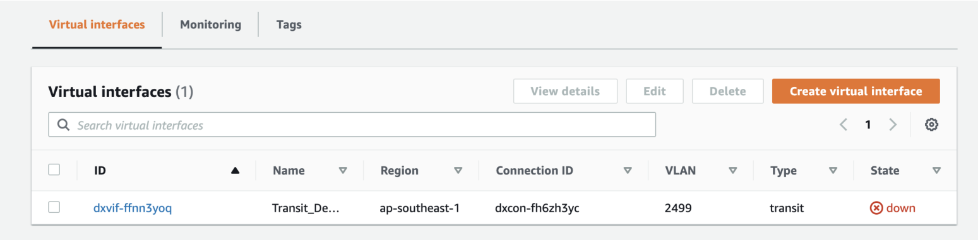Switch to the Tags tab

point(289,25)
